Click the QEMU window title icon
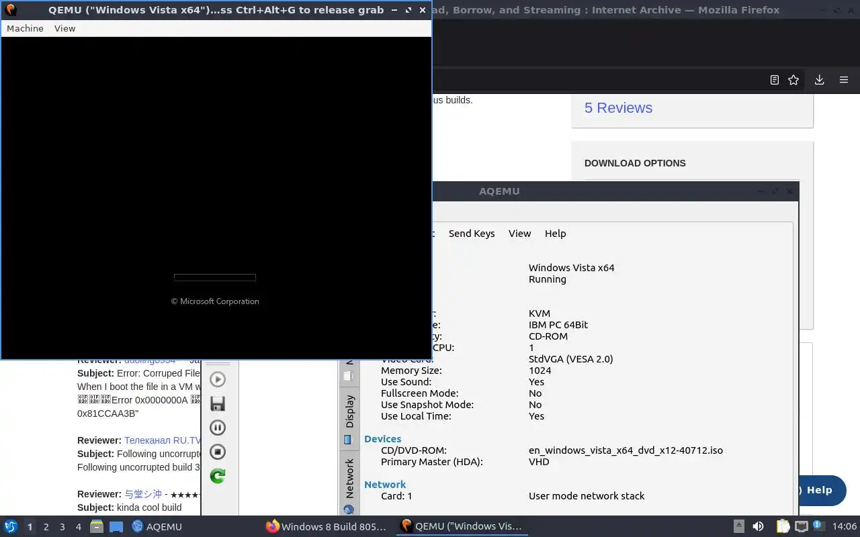Viewport: 860px width, 537px height. tap(11, 10)
